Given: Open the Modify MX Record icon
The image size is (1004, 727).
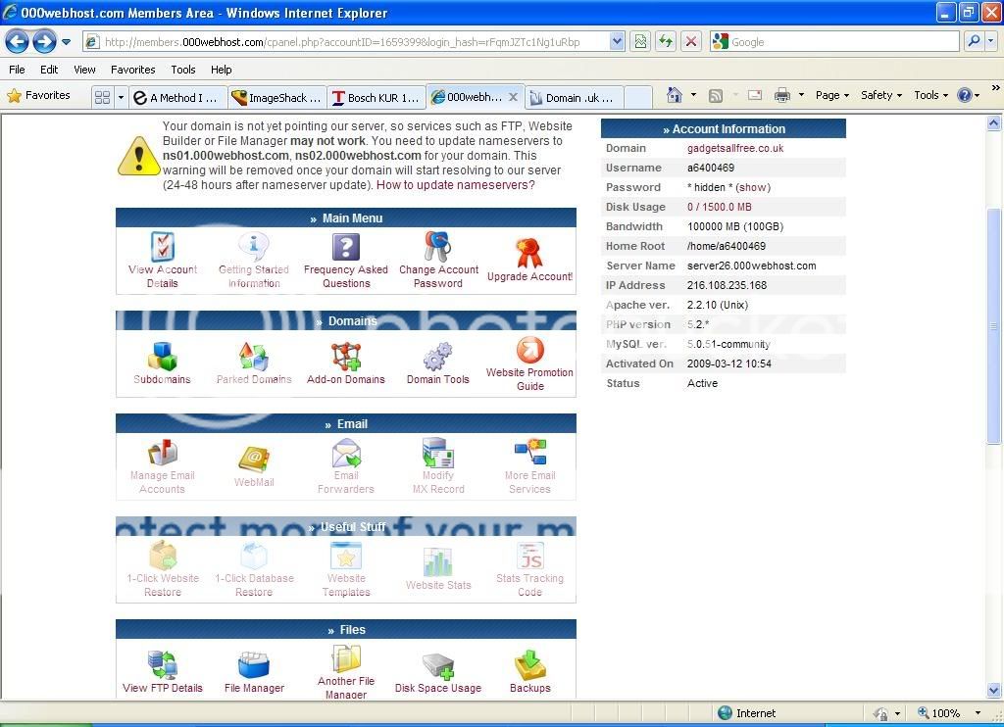Looking at the screenshot, I should click(438, 453).
